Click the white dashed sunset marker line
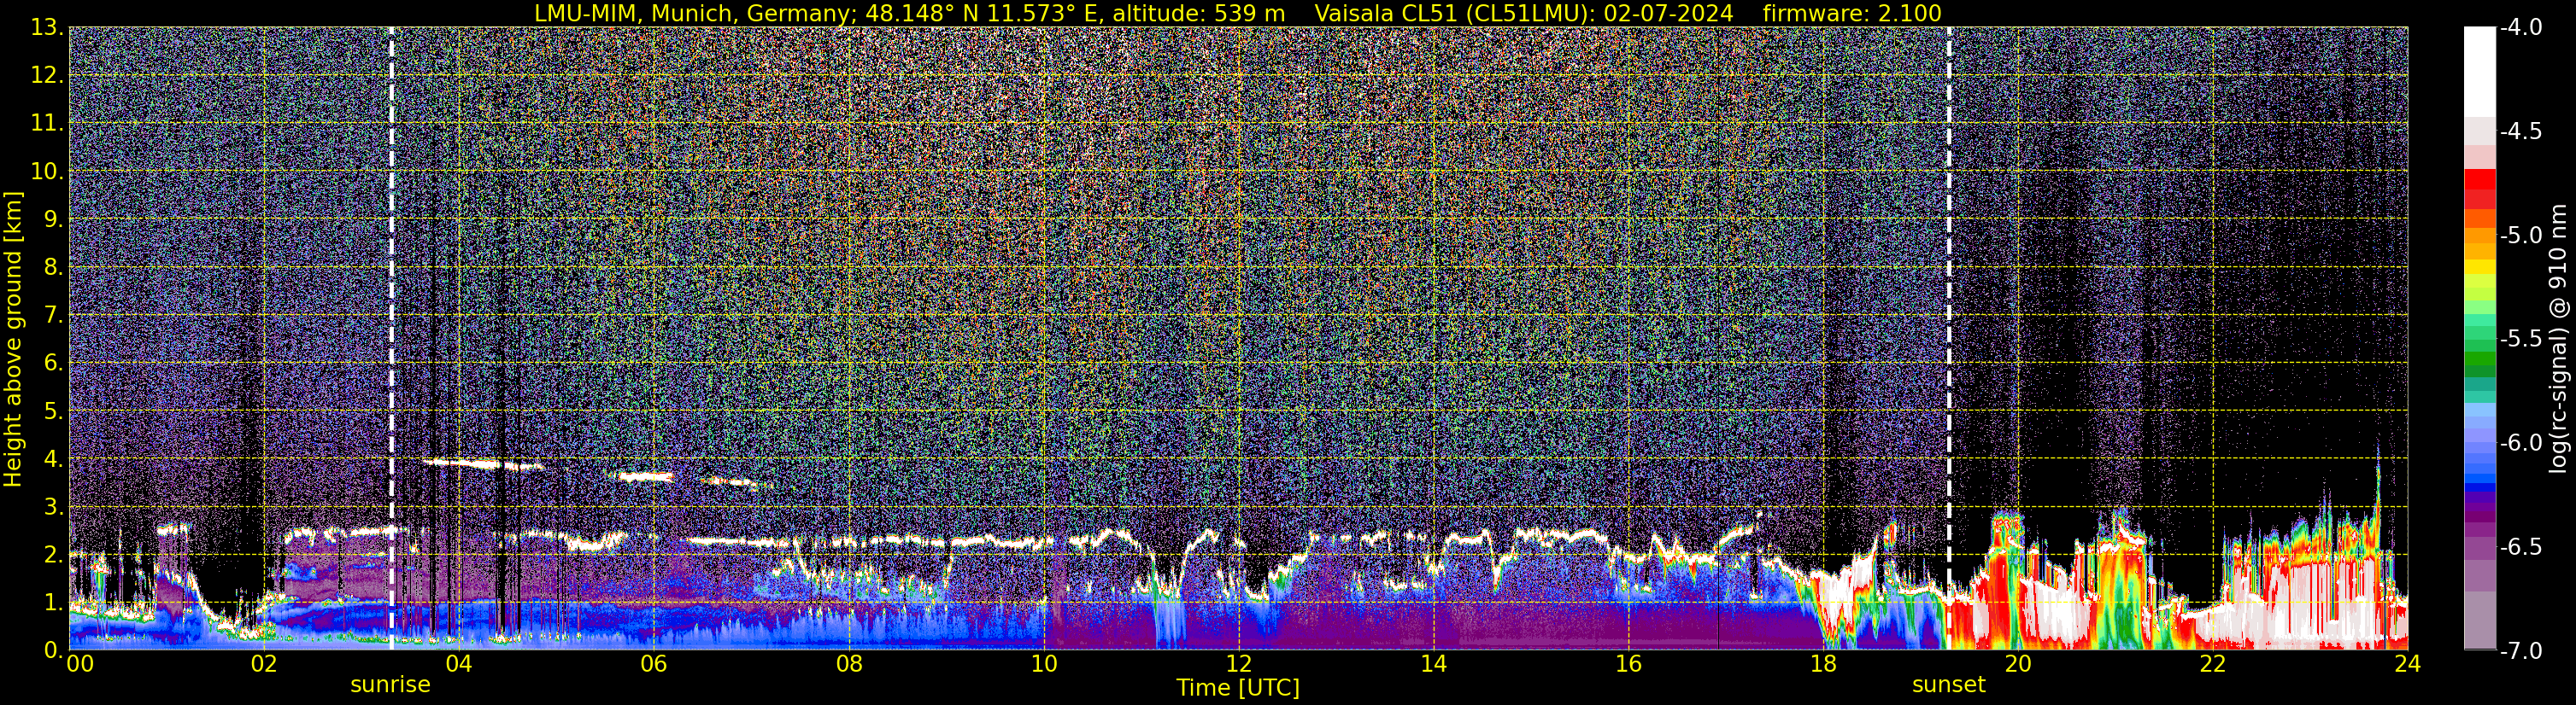The image size is (2576, 705). (1949, 339)
